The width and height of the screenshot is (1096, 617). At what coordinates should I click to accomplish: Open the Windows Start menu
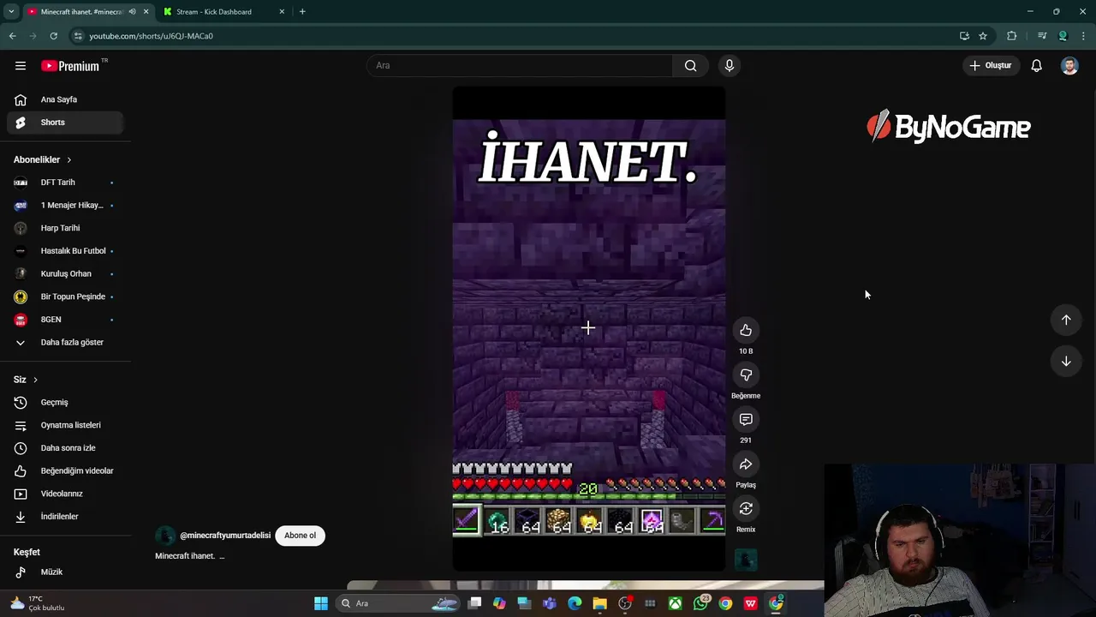pos(321,603)
